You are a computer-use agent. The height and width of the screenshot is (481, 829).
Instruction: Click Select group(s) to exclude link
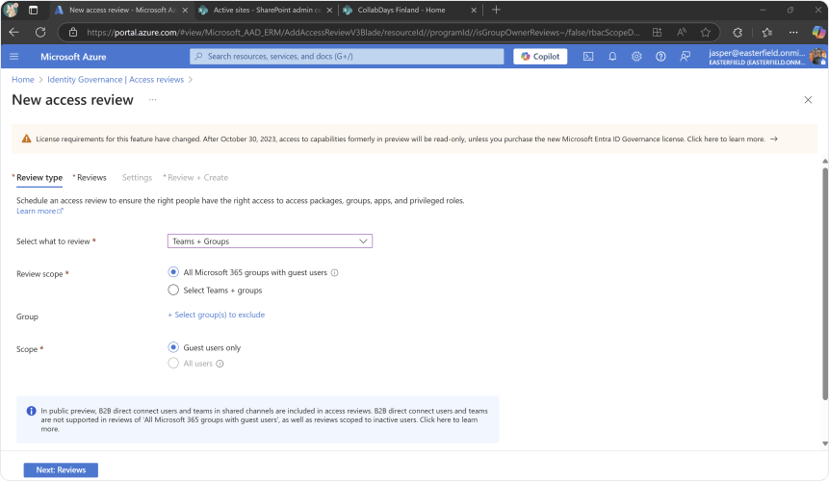pos(217,315)
